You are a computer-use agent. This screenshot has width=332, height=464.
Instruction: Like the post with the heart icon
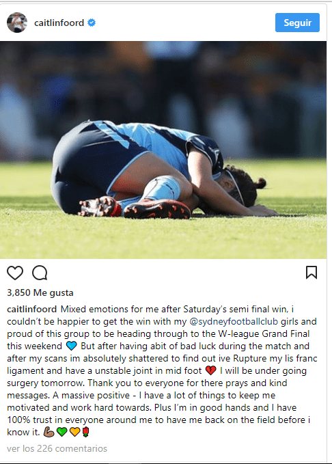(x=15, y=273)
